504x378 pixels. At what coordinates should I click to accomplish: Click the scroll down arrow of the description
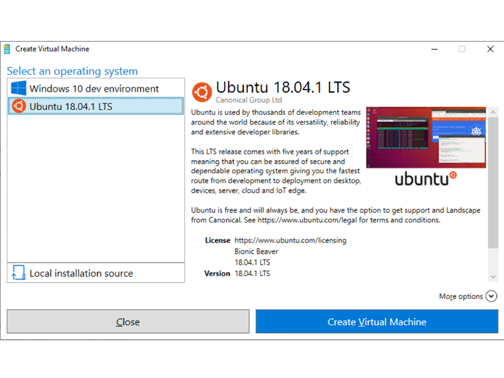(493, 277)
